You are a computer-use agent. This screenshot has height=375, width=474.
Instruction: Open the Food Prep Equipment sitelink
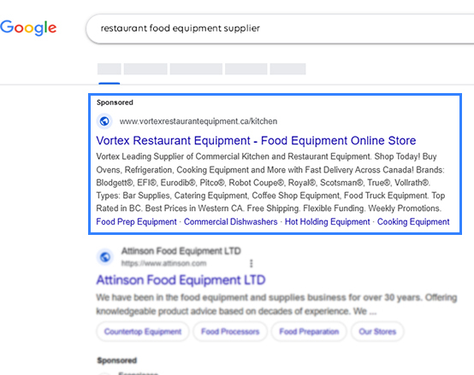(x=136, y=222)
